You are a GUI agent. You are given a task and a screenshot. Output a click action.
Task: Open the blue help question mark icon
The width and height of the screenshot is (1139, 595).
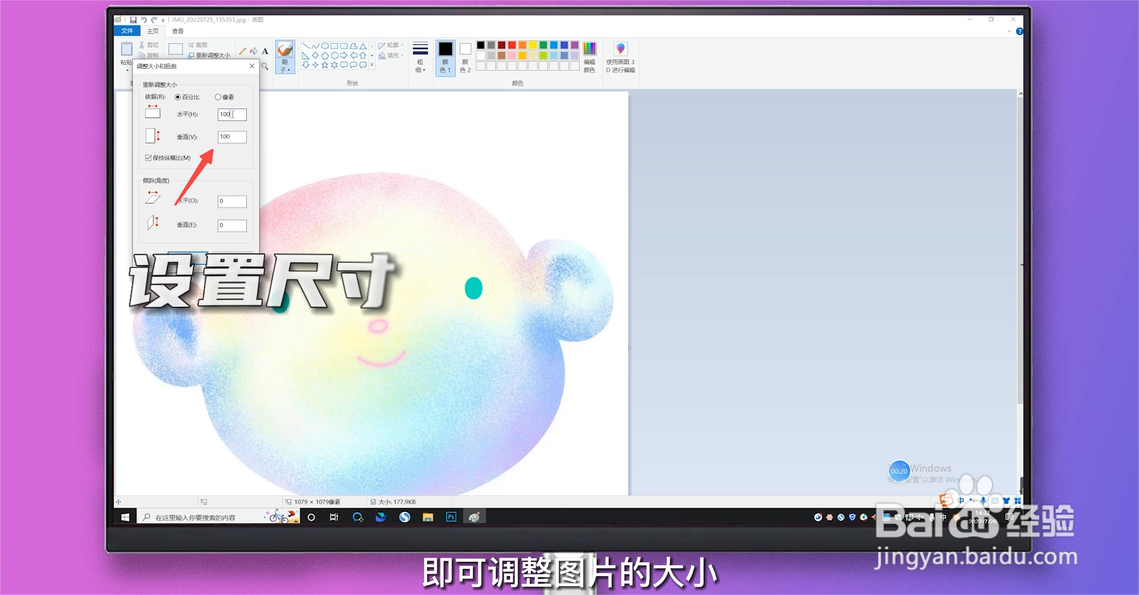click(1019, 31)
